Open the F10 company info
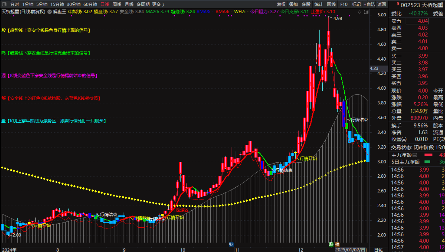The height and width of the screenshot is (252, 445). 344,4
